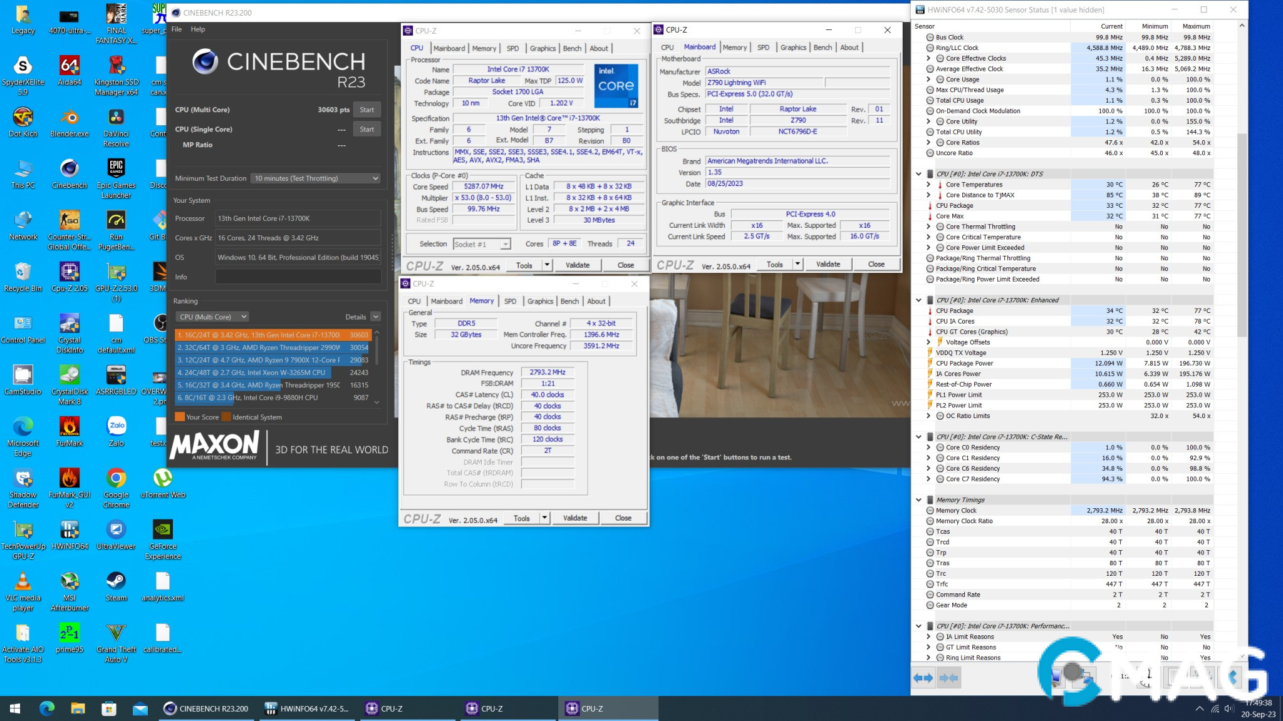Switch to SPD tab in Memory CPU-Z window
This screenshot has height=721, width=1283.
click(x=510, y=301)
